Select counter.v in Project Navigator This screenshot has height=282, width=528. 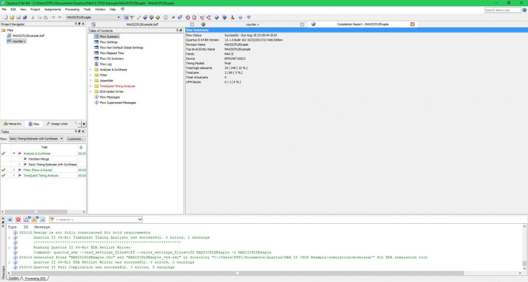[19, 41]
